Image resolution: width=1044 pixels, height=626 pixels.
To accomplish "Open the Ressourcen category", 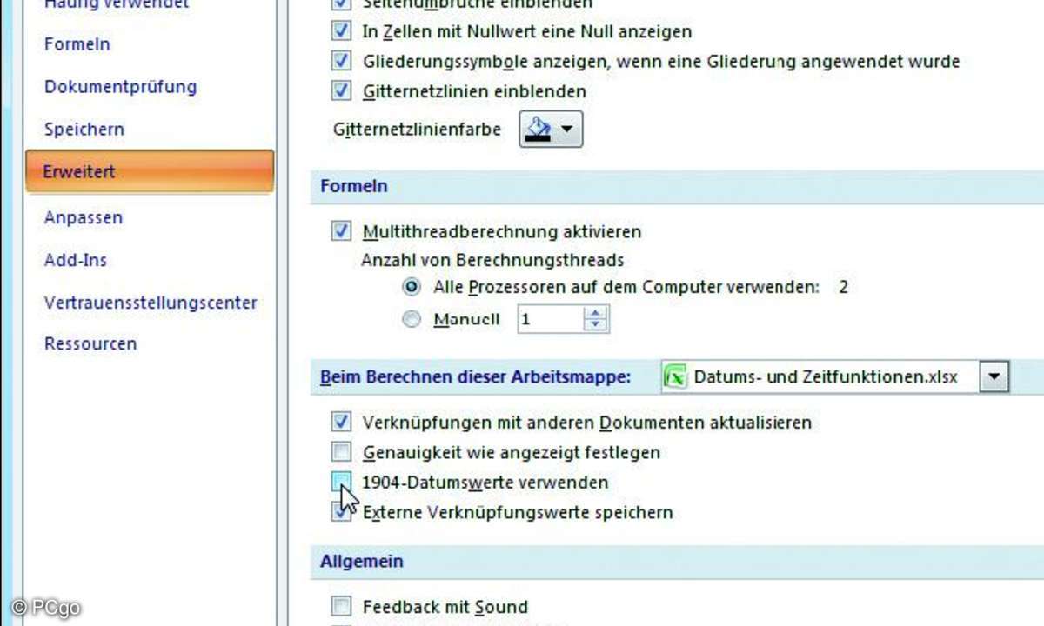I will coord(90,343).
